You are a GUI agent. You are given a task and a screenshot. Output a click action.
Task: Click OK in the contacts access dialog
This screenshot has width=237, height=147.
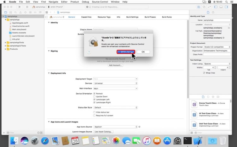click(143, 52)
